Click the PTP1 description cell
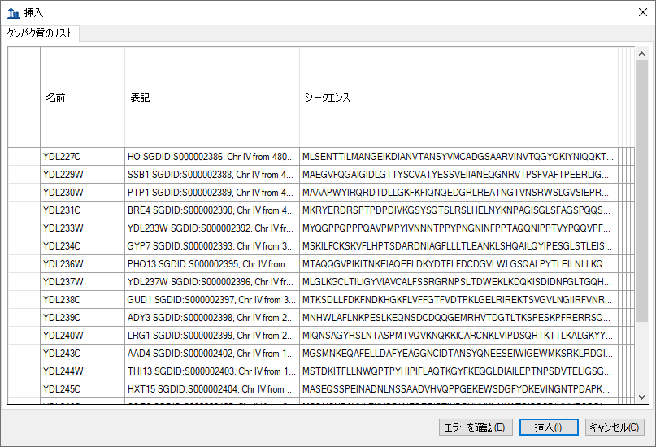656x447 pixels. click(x=211, y=193)
